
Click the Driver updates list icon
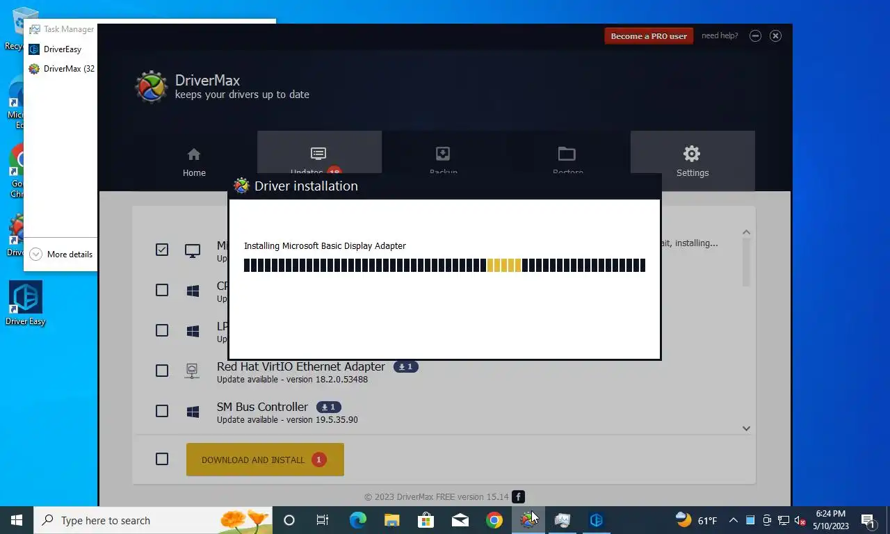coord(318,153)
